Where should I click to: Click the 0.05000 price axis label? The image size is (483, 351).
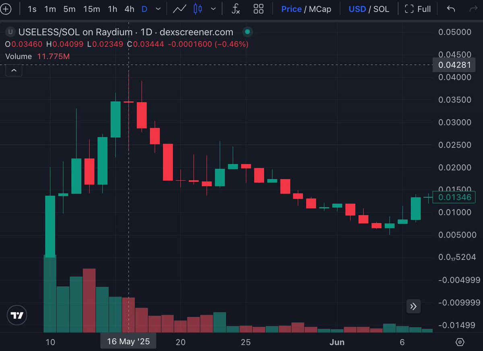[454, 32]
